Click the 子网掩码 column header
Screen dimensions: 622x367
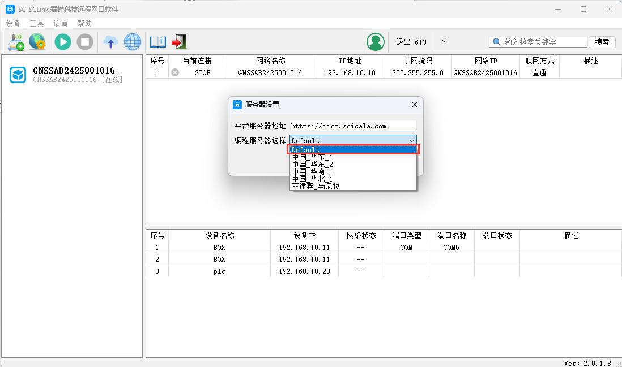click(417, 61)
